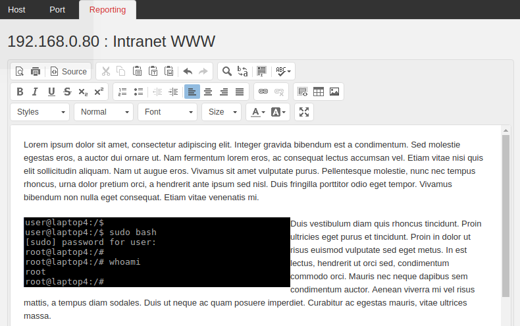
Task: Click the Cut scissors icon
Action: tap(106, 71)
